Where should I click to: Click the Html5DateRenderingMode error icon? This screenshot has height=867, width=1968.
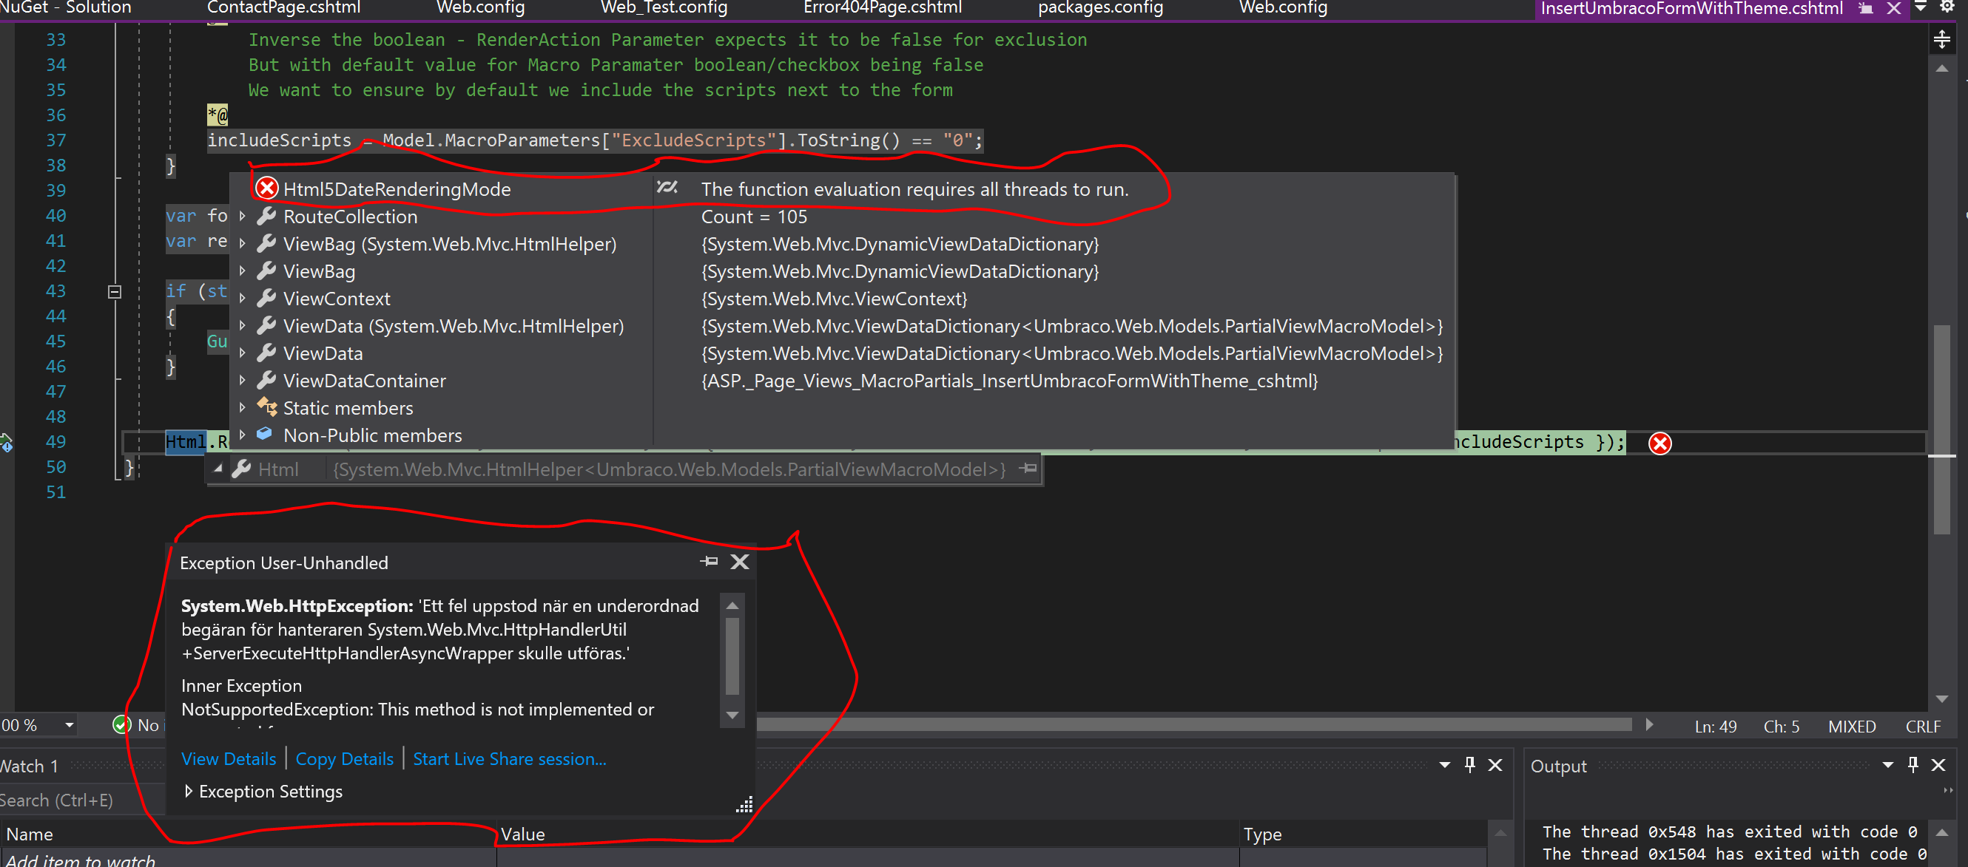coord(266,188)
